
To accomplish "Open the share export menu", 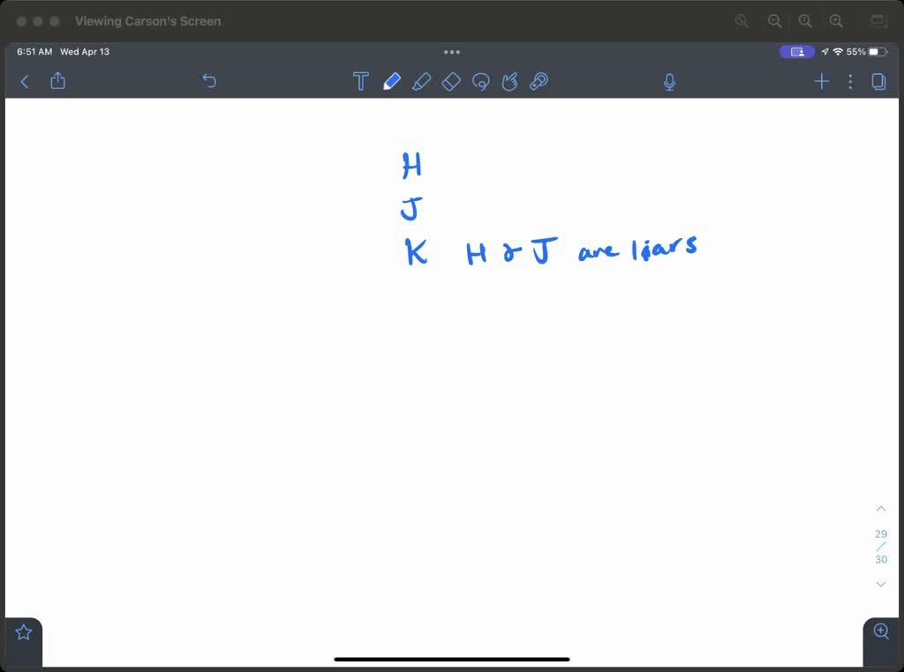I will click(58, 81).
